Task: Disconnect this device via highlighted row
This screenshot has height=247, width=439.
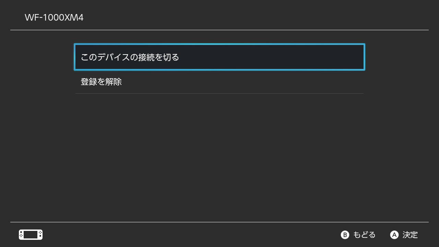Action: click(219, 57)
